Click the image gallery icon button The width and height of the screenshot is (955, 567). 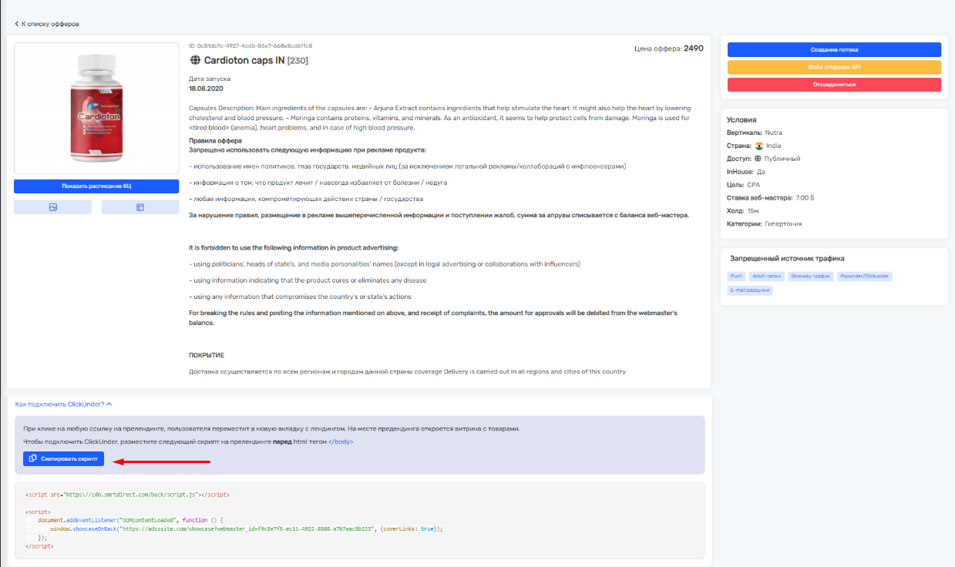(52, 207)
